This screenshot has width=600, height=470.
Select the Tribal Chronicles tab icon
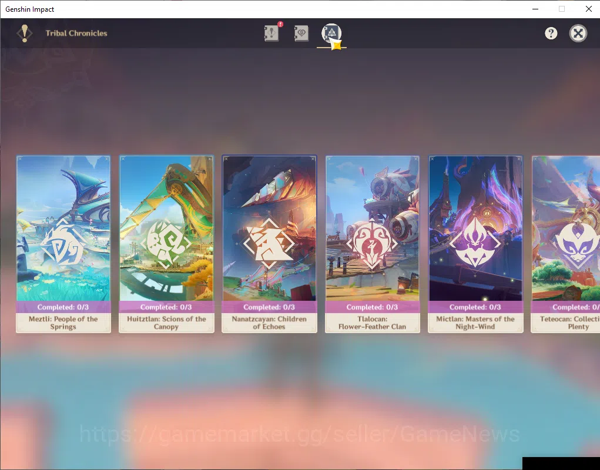point(331,33)
